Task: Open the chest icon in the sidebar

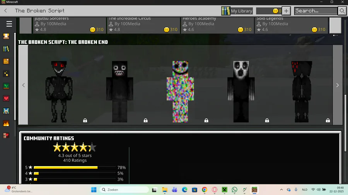Action: click(x=6, y=36)
